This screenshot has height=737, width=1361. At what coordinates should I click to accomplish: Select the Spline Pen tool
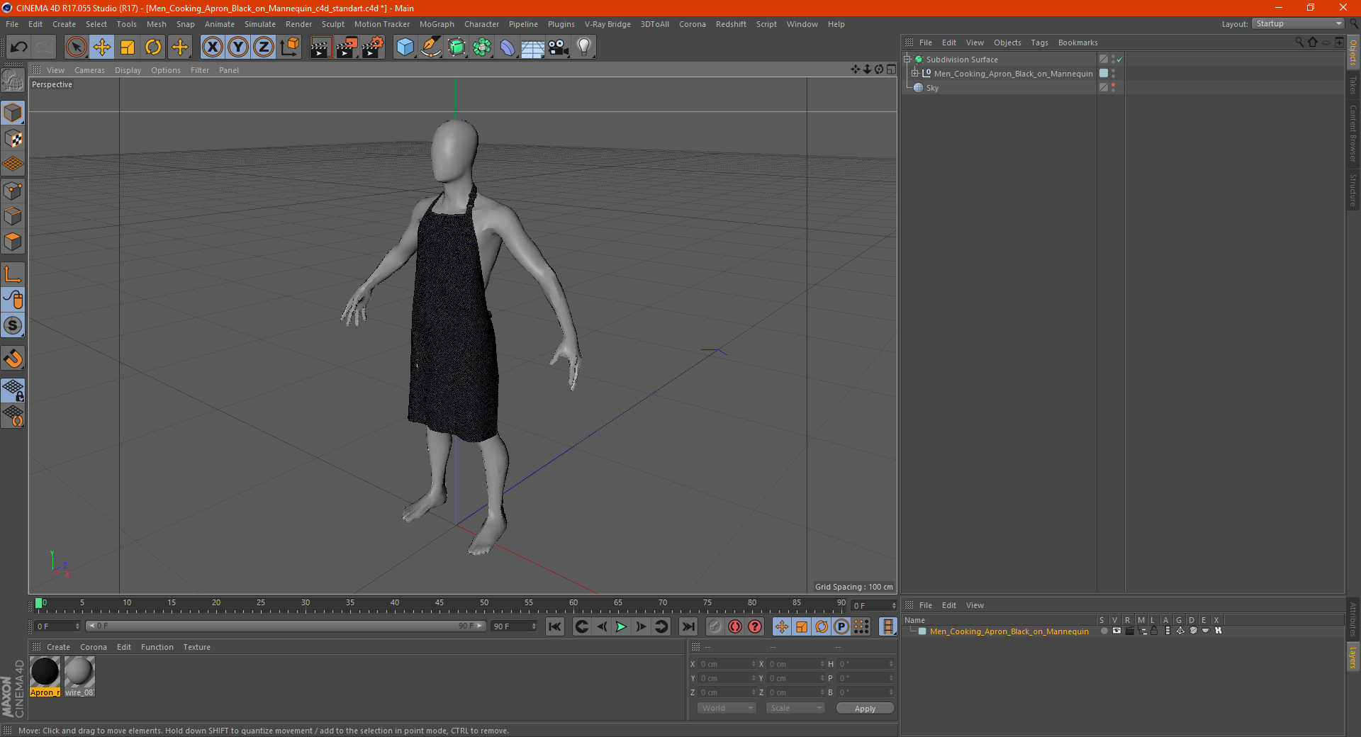point(431,47)
